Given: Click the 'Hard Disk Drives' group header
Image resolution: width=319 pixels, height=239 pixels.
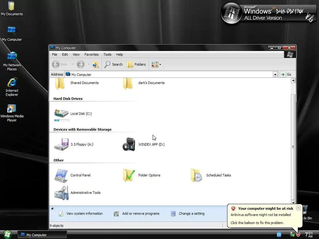Looking at the screenshot, I should point(68,99).
